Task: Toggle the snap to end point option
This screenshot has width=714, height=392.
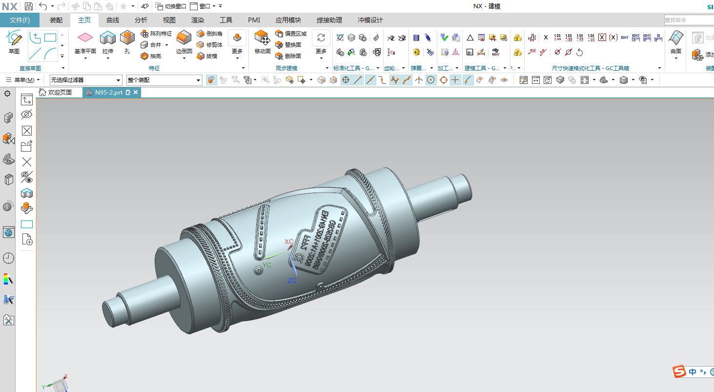Action: [x=358, y=80]
